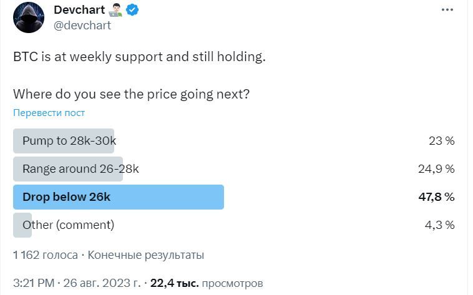The height and width of the screenshot is (295, 473).
Task: Click the 24,9 % poll result
Action: tap(436, 169)
